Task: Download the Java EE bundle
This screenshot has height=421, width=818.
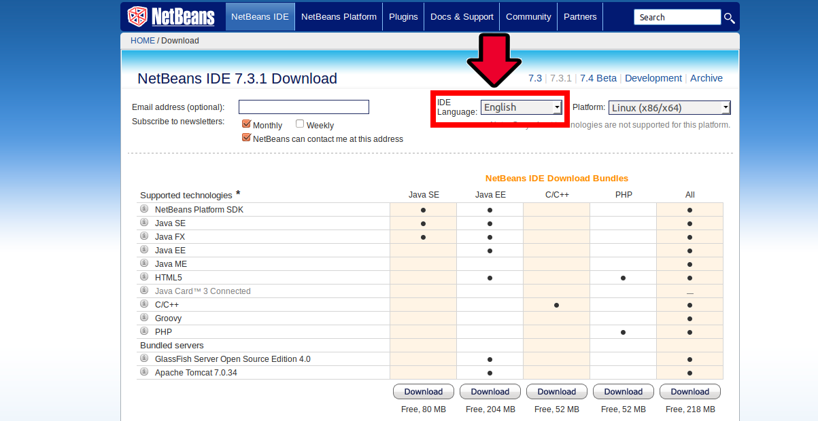Action: coord(490,391)
